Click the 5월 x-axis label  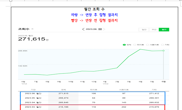point(152,82)
